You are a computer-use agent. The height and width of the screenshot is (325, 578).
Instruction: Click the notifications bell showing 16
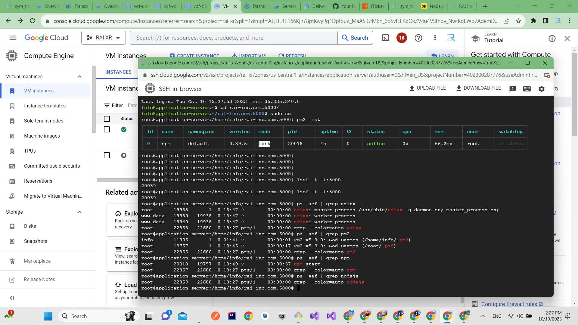(402, 38)
